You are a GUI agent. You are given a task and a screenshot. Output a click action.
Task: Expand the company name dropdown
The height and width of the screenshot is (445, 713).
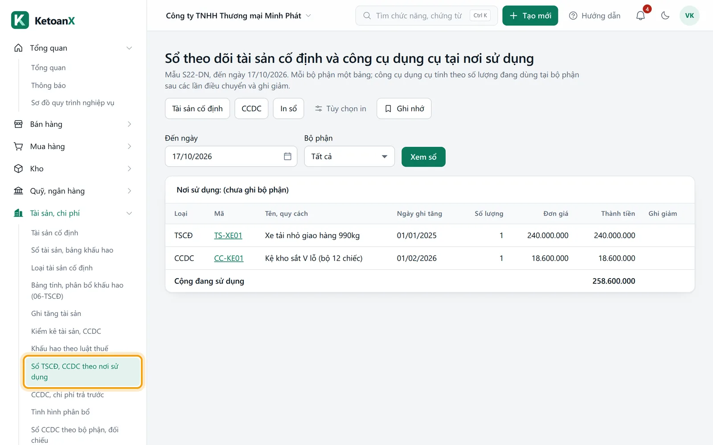tap(238, 16)
